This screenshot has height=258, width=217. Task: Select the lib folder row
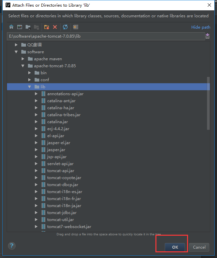click(108, 87)
